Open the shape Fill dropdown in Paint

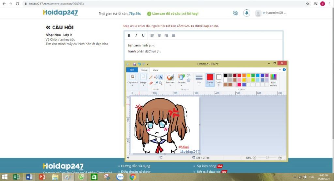click(x=189, y=80)
